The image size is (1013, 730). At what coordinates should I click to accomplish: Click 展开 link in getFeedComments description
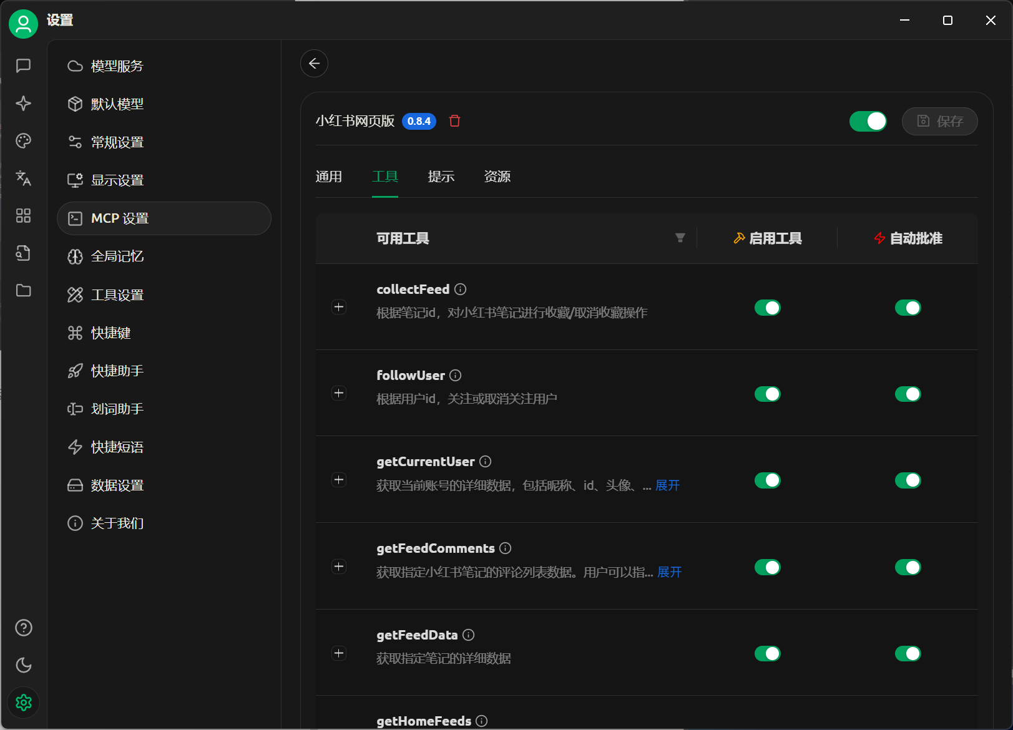click(x=670, y=572)
